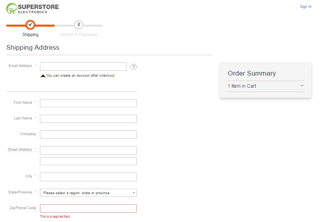Expand the Order Summary cart chevron

(x=302, y=86)
